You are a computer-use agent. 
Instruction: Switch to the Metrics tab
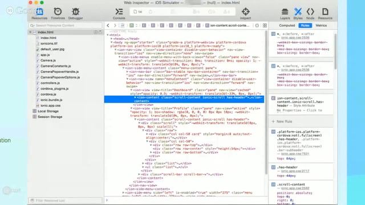(321, 26)
